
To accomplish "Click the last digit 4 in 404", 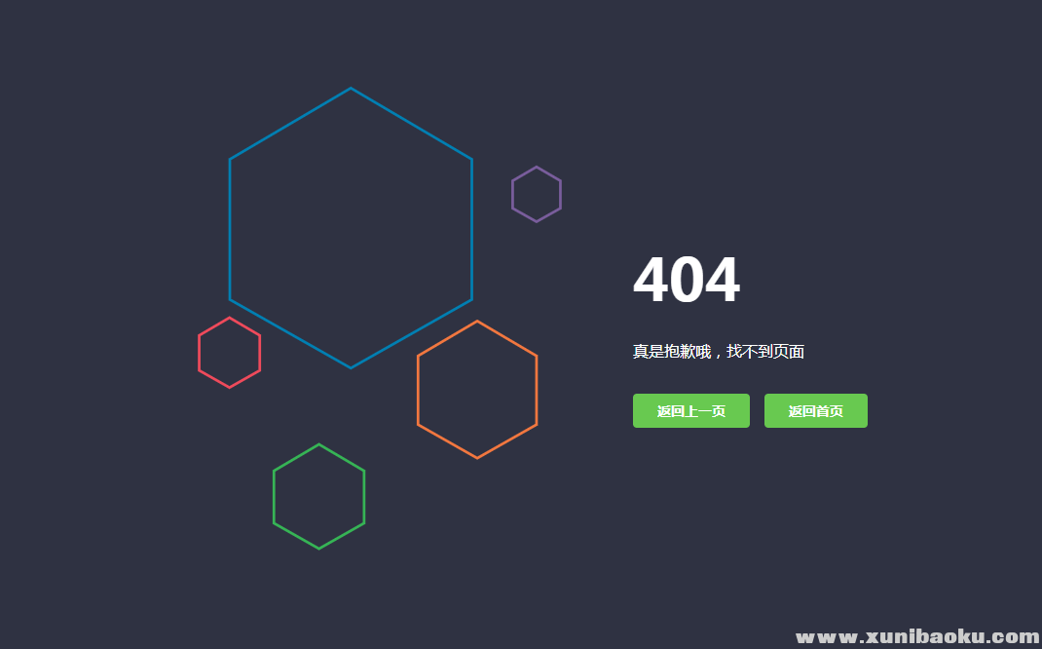I will pos(722,281).
